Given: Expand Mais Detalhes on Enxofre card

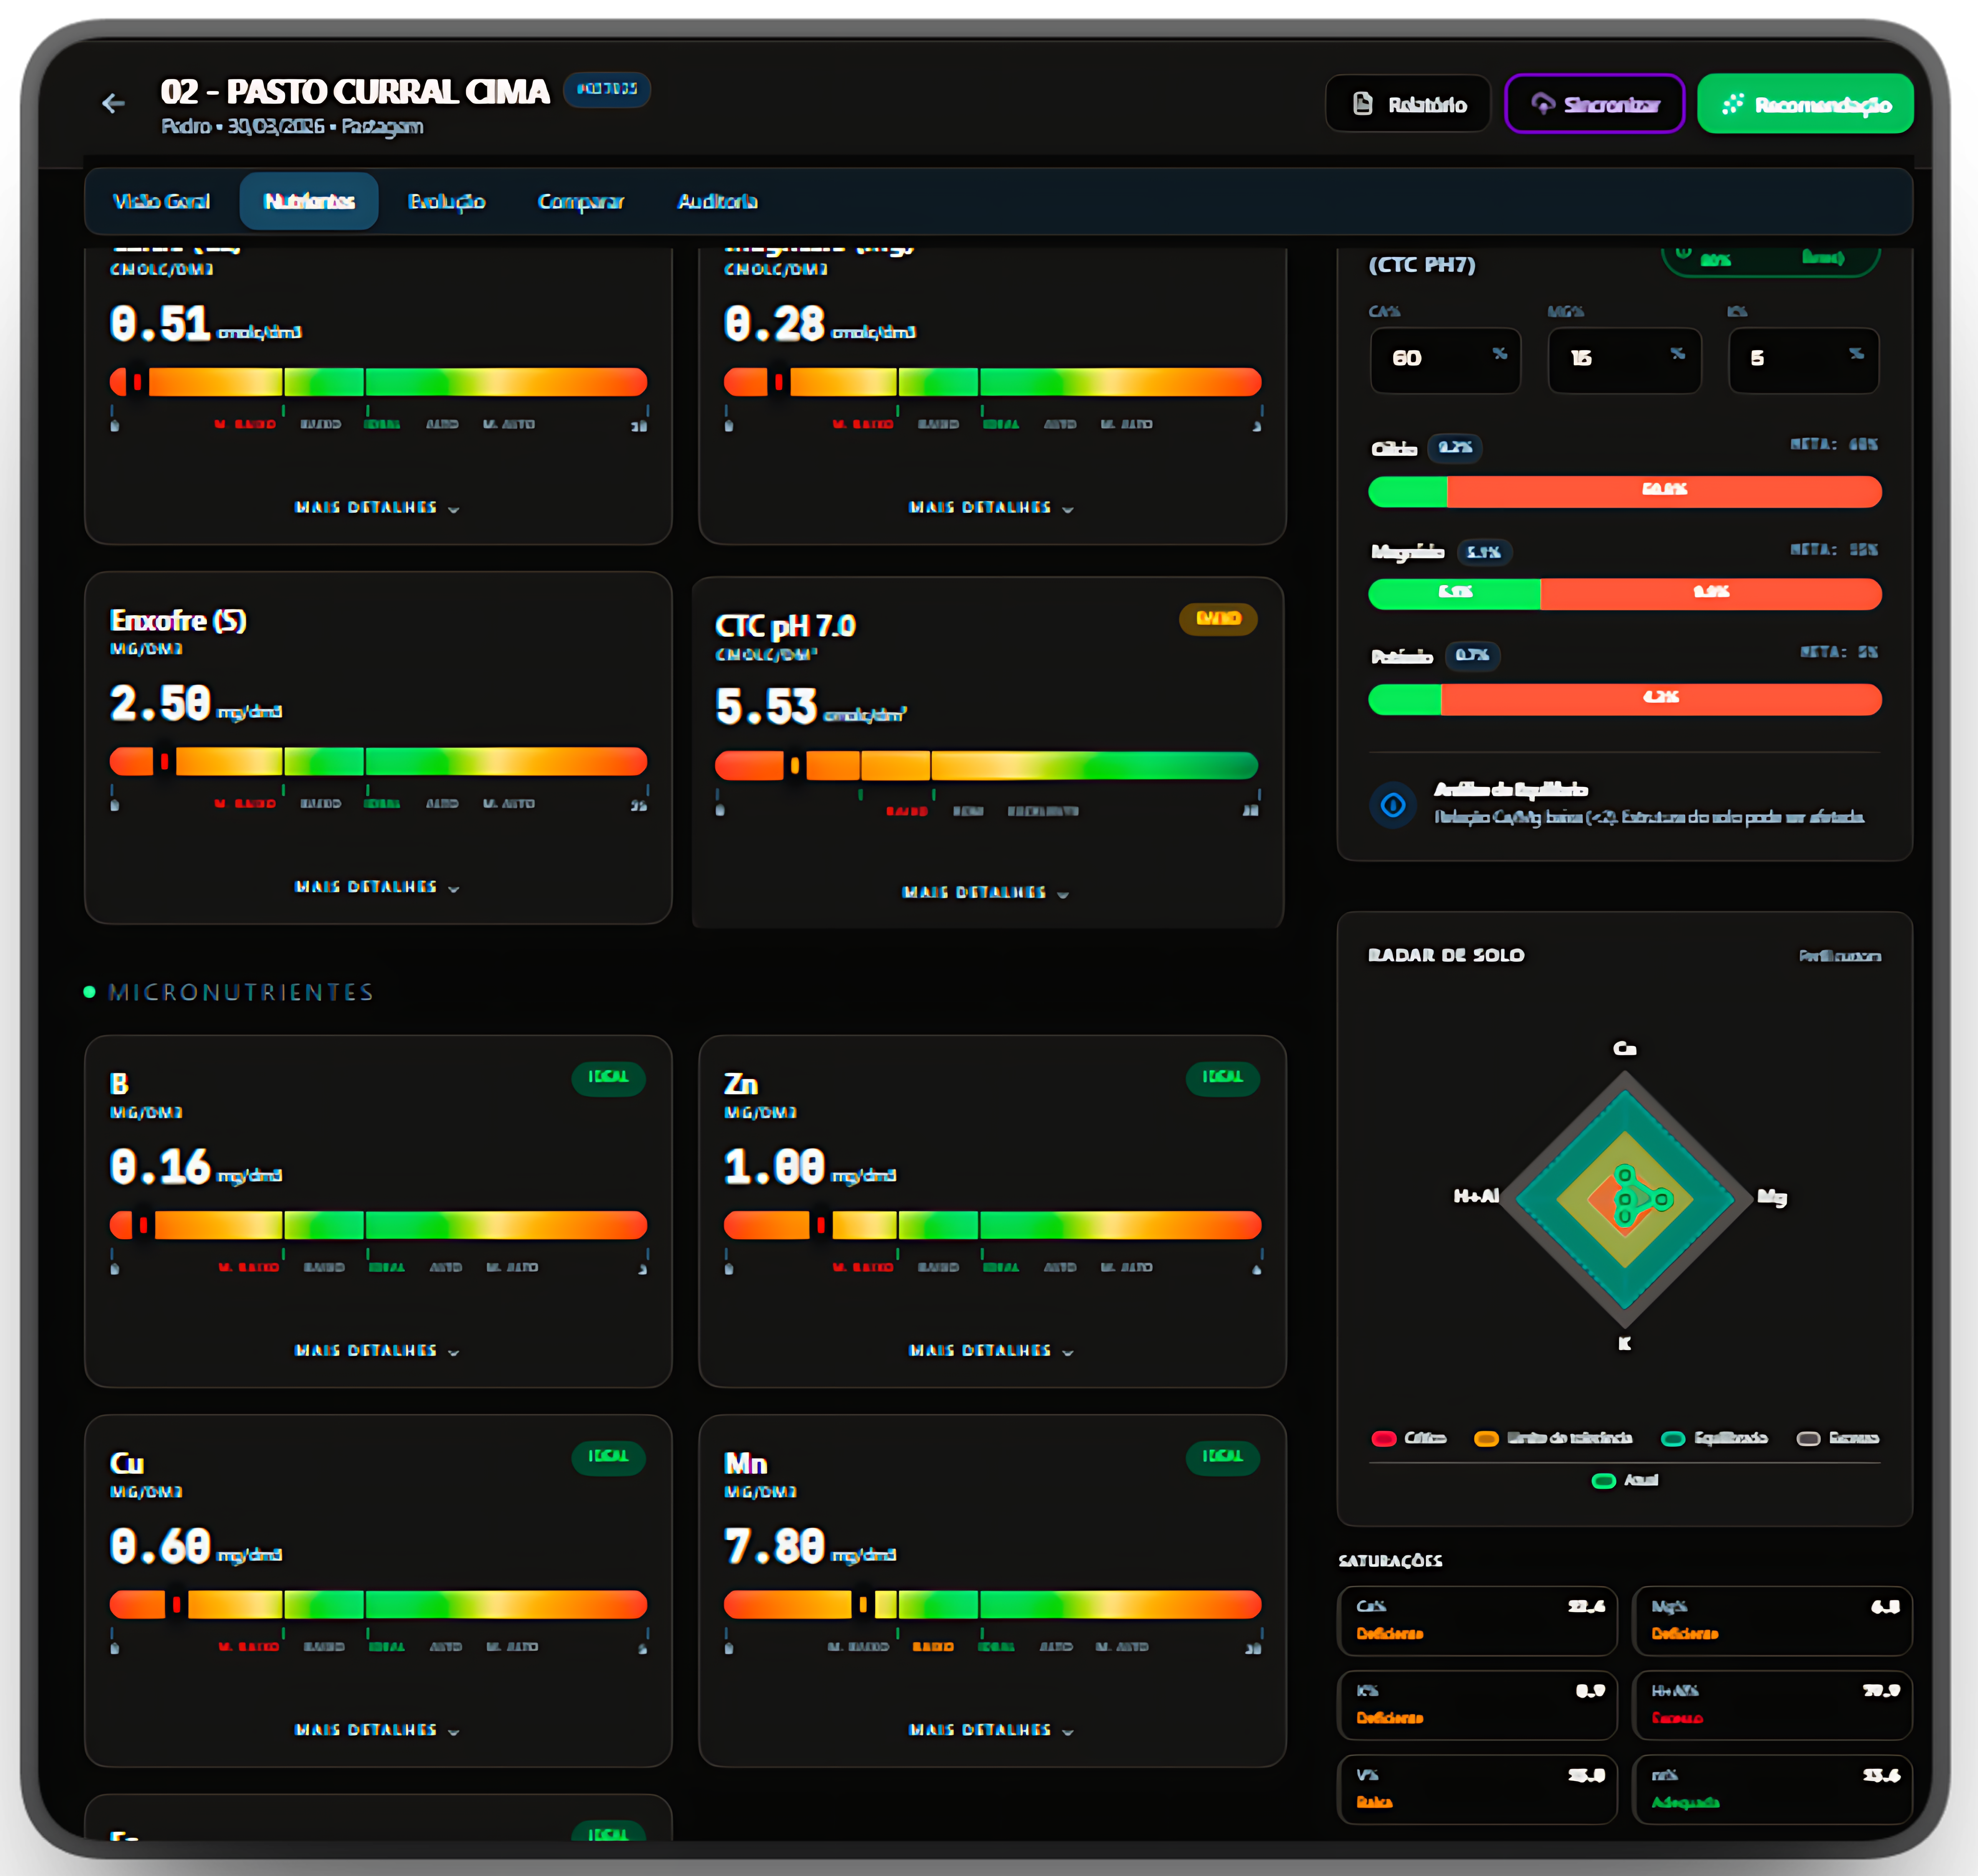Looking at the screenshot, I should (x=377, y=887).
